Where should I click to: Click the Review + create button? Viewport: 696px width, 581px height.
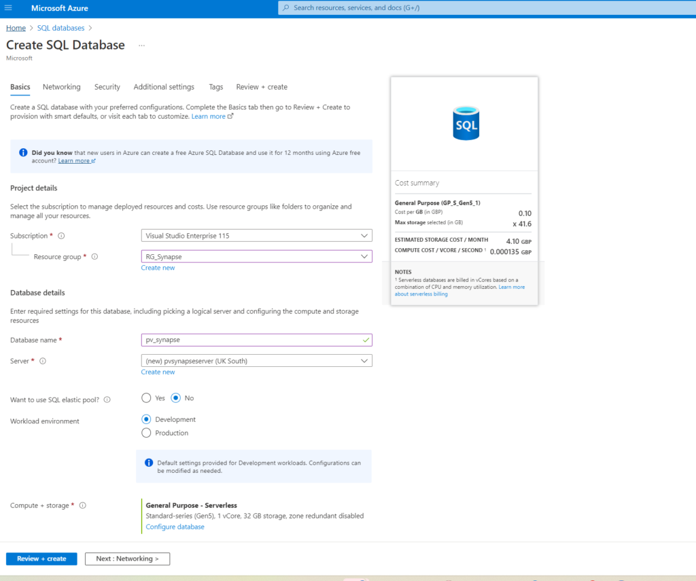click(x=41, y=559)
